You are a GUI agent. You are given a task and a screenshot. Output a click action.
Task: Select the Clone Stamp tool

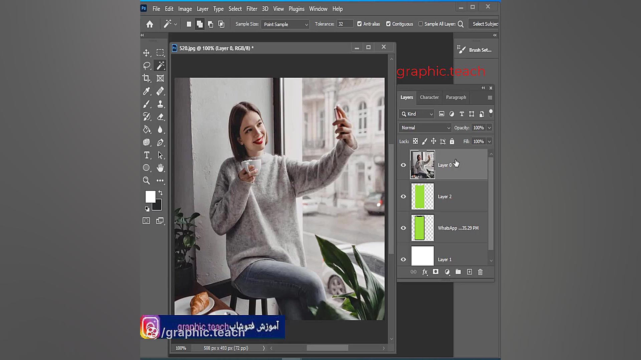161,104
